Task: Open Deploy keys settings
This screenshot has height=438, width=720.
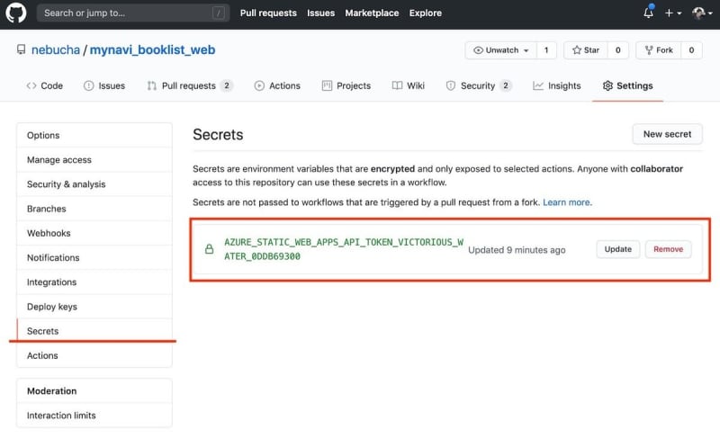Action: (94, 307)
